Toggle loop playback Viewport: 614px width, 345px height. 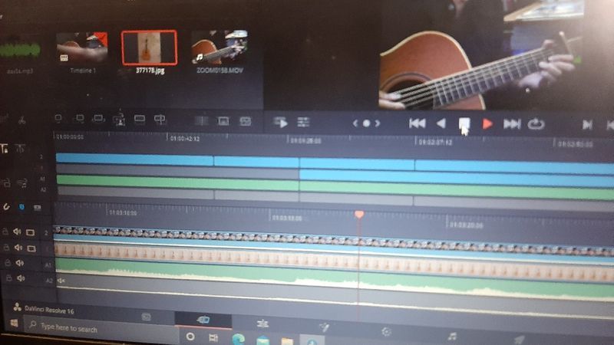[536, 124]
